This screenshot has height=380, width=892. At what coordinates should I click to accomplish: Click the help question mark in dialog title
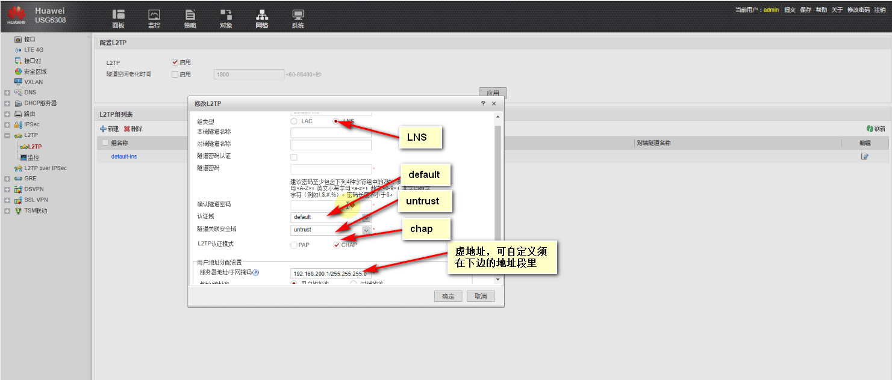pyautogui.click(x=483, y=103)
